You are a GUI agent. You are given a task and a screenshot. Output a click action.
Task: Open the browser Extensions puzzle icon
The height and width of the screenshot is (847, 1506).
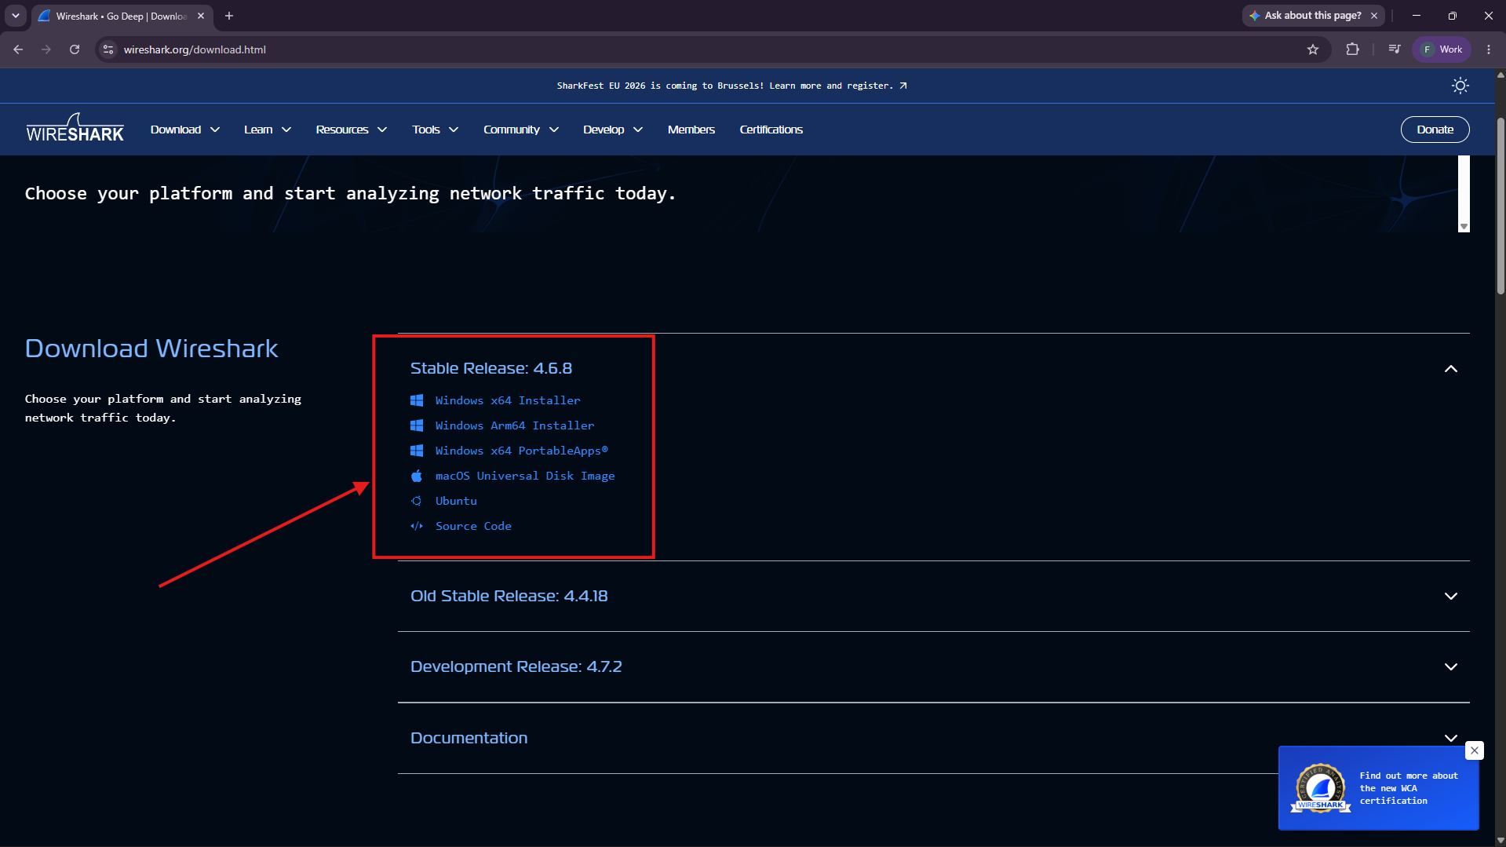[1352, 49]
